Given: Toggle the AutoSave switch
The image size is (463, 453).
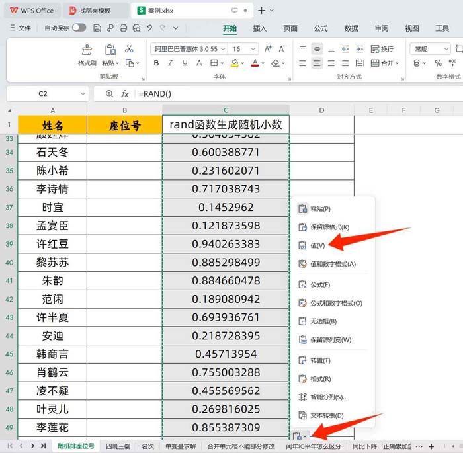Looking at the screenshot, I should coord(79,28).
